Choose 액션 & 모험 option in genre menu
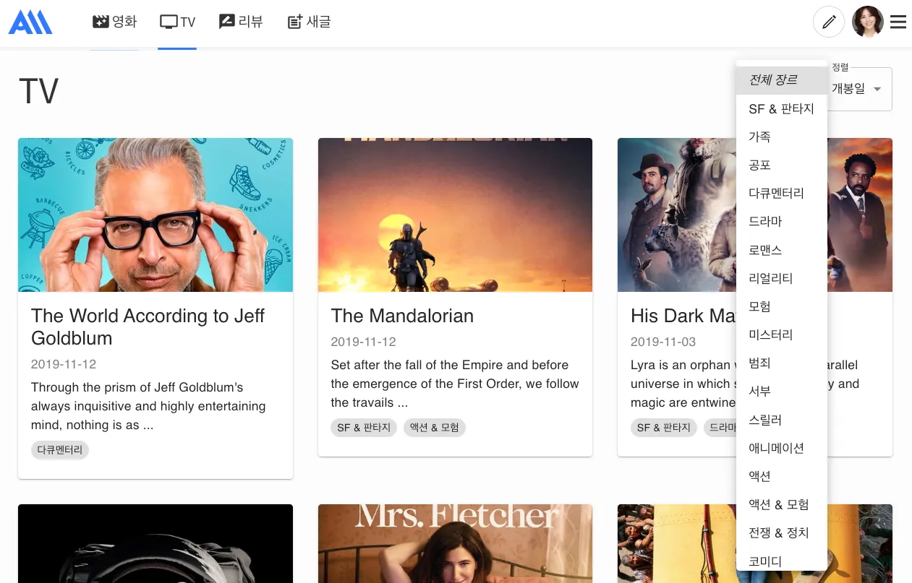This screenshot has width=912, height=583. (x=782, y=505)
